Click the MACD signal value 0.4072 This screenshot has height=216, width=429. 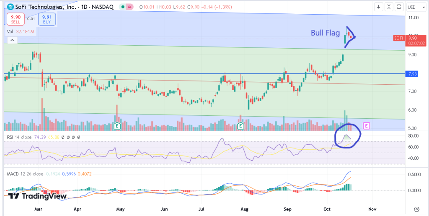pyautogui.click(x=85, y=174)
